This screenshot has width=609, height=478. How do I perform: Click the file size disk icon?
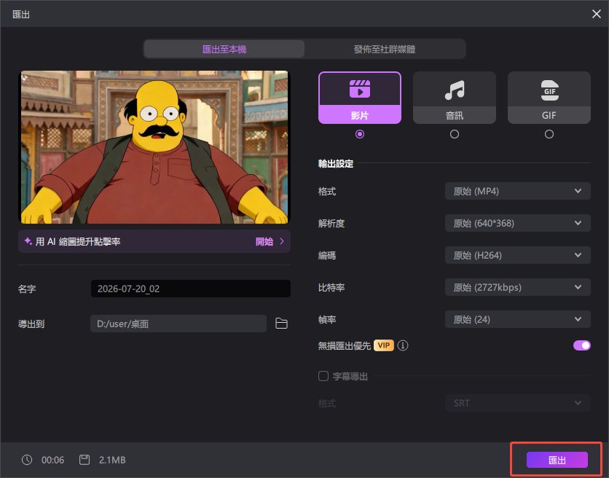pos(85,460)
